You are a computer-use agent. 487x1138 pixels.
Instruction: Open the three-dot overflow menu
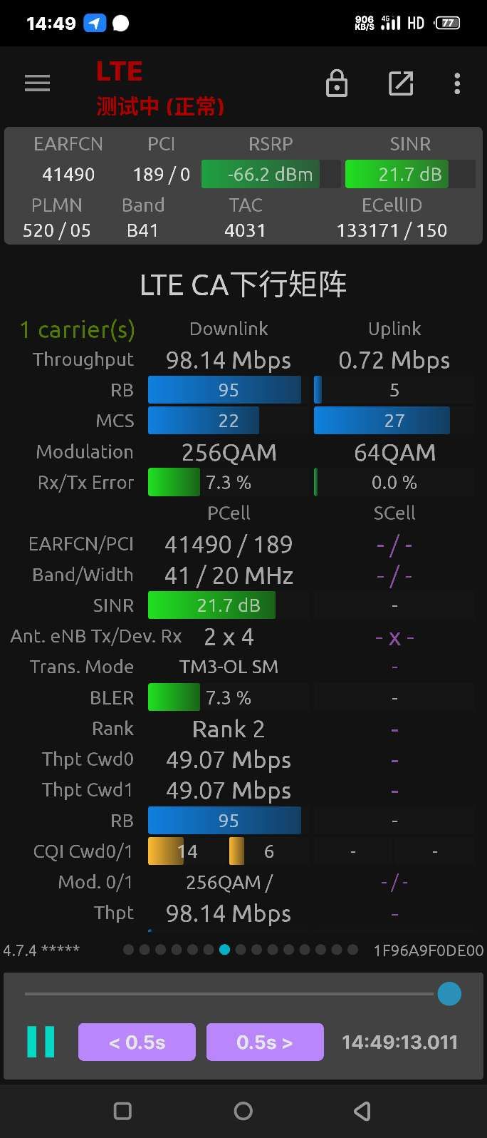click(457, 83)
